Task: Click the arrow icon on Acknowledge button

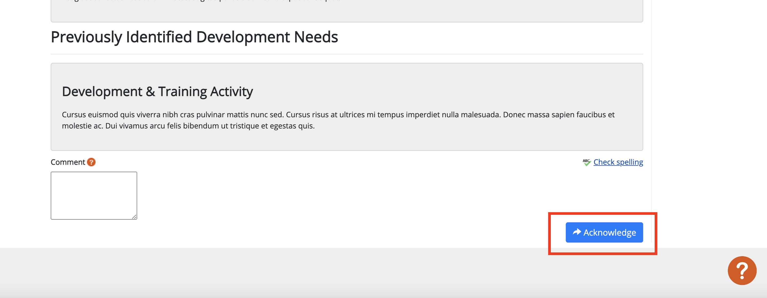Action: pyautogui.click(x=577, y=232)
